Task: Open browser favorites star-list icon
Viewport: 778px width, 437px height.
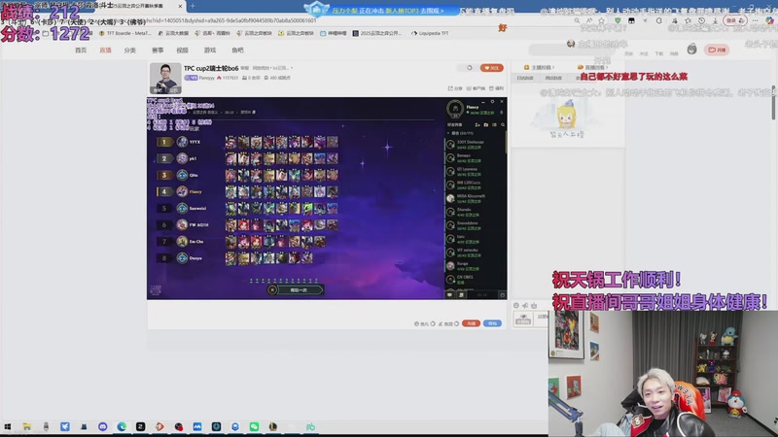Action: [x=688, y=20]
